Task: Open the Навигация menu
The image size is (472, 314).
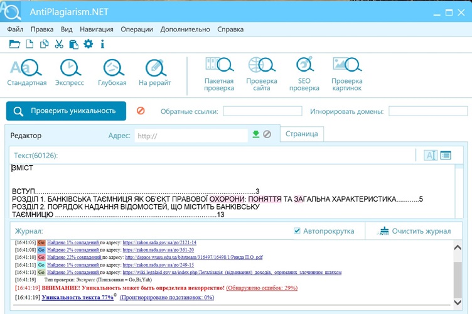Action: 97,30
